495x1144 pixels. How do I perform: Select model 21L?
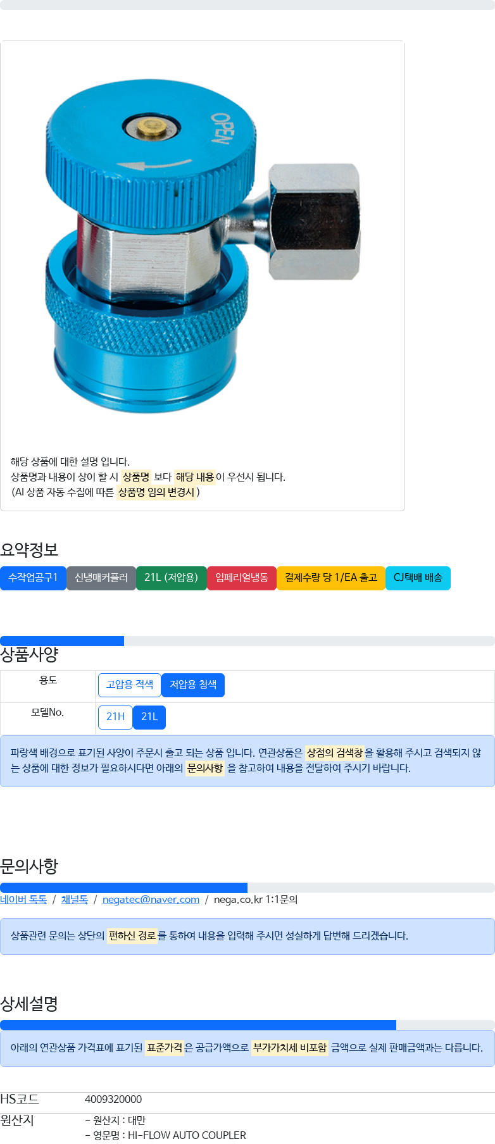coord(149,717)
